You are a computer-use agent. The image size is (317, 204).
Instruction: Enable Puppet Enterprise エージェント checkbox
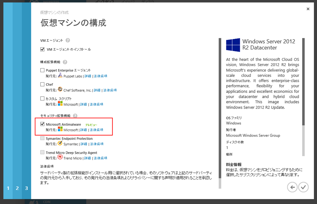point(42,70)
